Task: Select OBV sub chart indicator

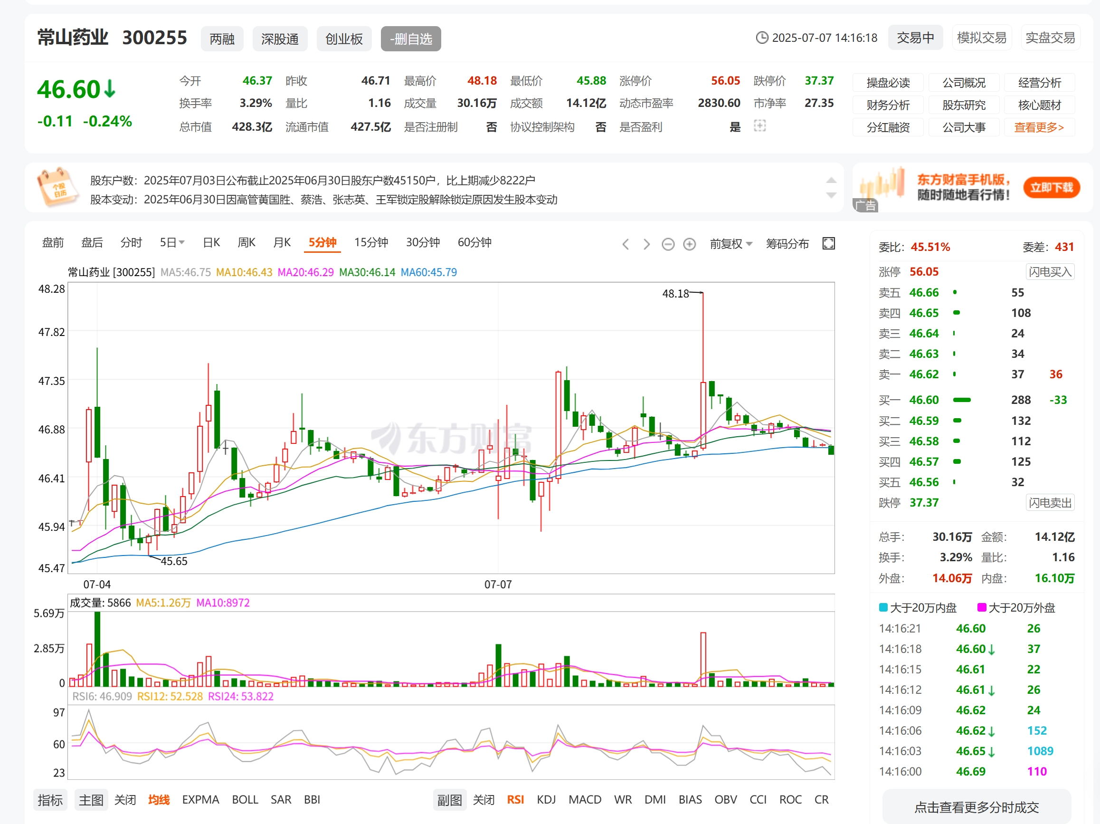Action: [726, 800]
